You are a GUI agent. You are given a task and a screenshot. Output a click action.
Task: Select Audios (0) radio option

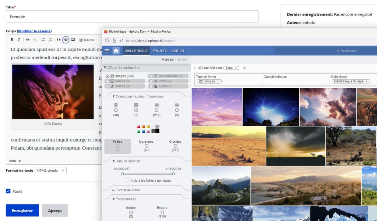pyautogui.click(x=108, y=86)
